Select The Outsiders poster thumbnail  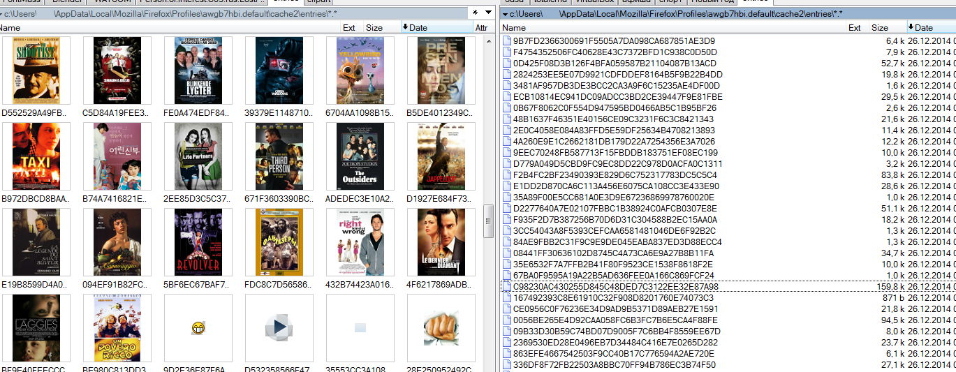click(360, 156)
